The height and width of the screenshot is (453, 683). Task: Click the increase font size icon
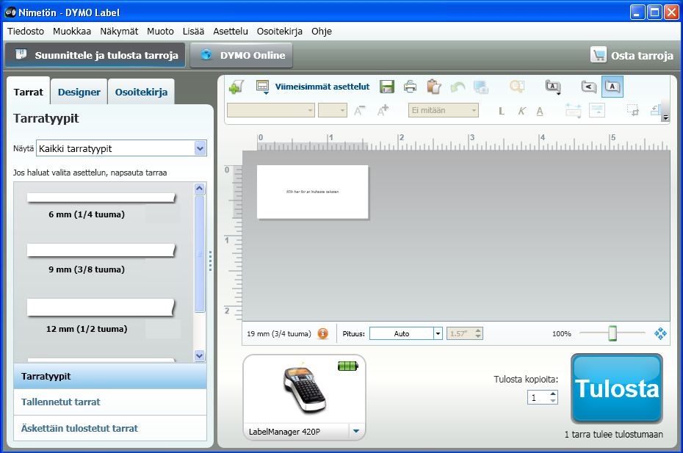[x=383, y=110]
